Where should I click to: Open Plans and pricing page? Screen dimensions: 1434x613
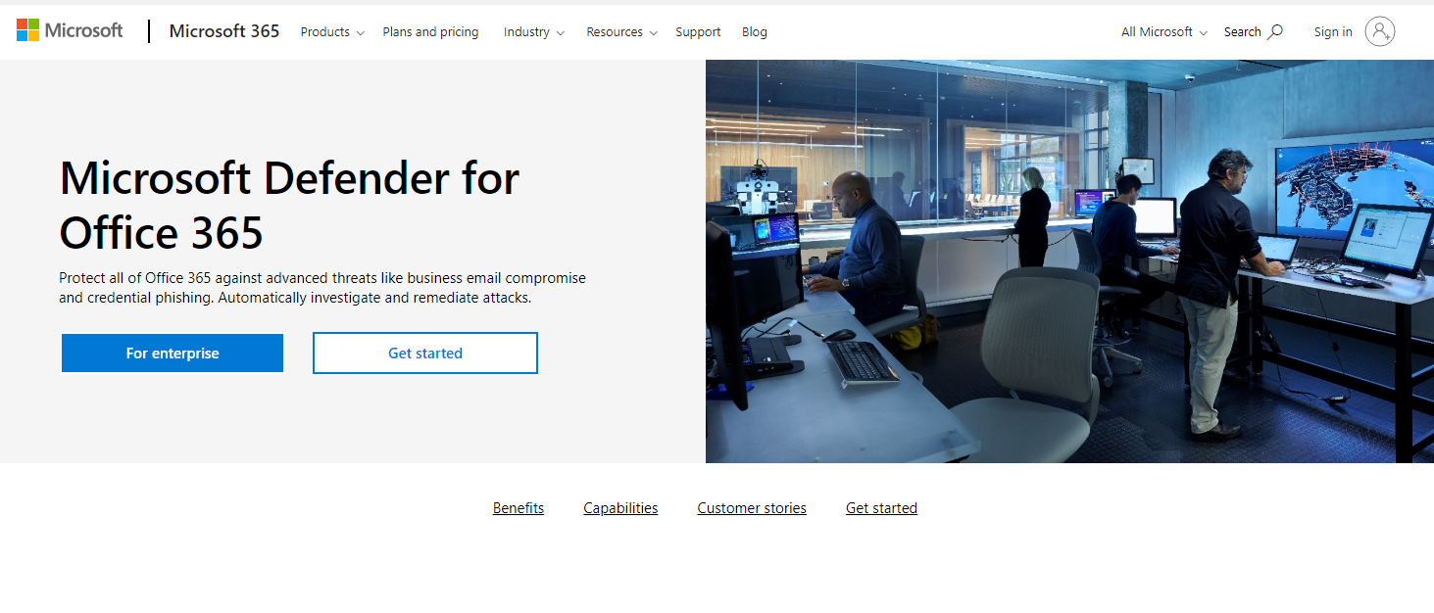(430, 32)
